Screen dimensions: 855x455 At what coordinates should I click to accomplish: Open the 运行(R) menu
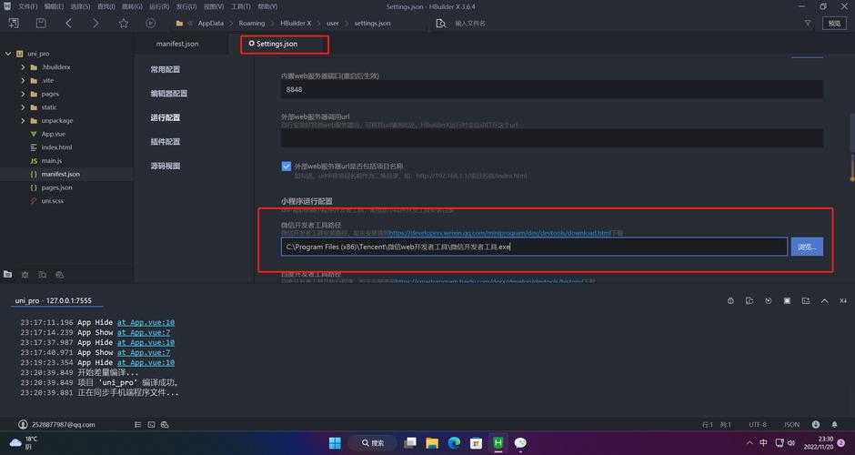pyautogui.click(x=159, y=6)
